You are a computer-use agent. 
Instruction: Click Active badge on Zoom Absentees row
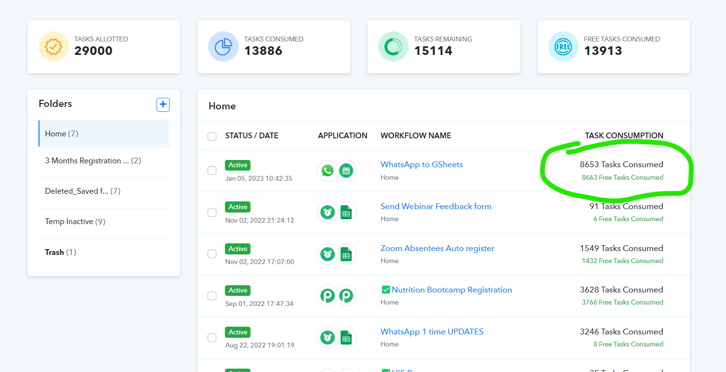click(x=238, y=249)
